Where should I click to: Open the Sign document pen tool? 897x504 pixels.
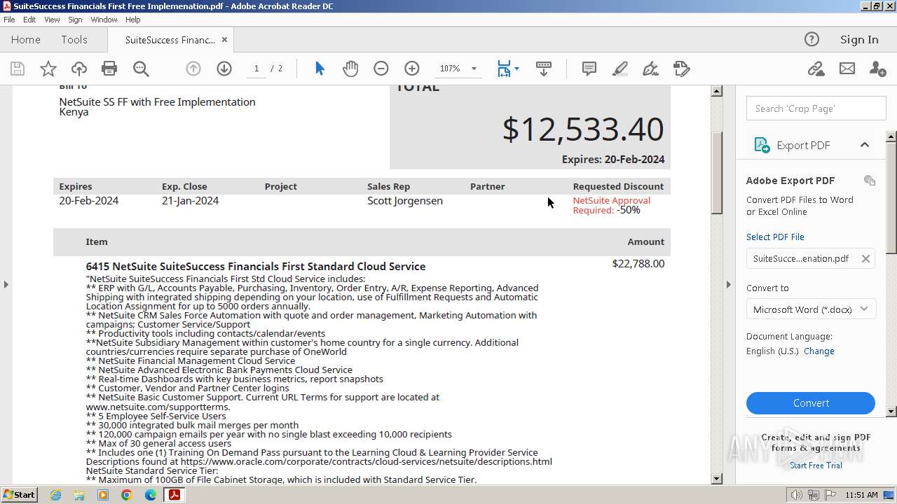point(651,69)
